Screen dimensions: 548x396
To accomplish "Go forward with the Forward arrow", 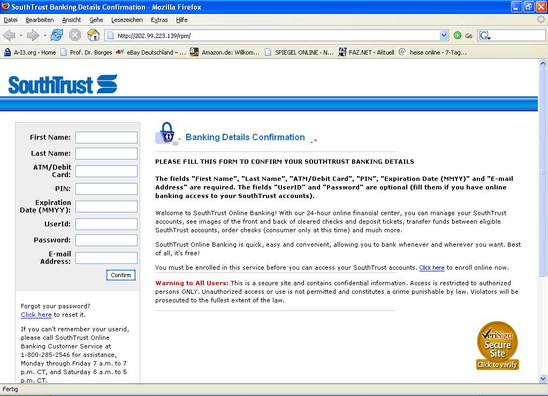I will (33, 35).
